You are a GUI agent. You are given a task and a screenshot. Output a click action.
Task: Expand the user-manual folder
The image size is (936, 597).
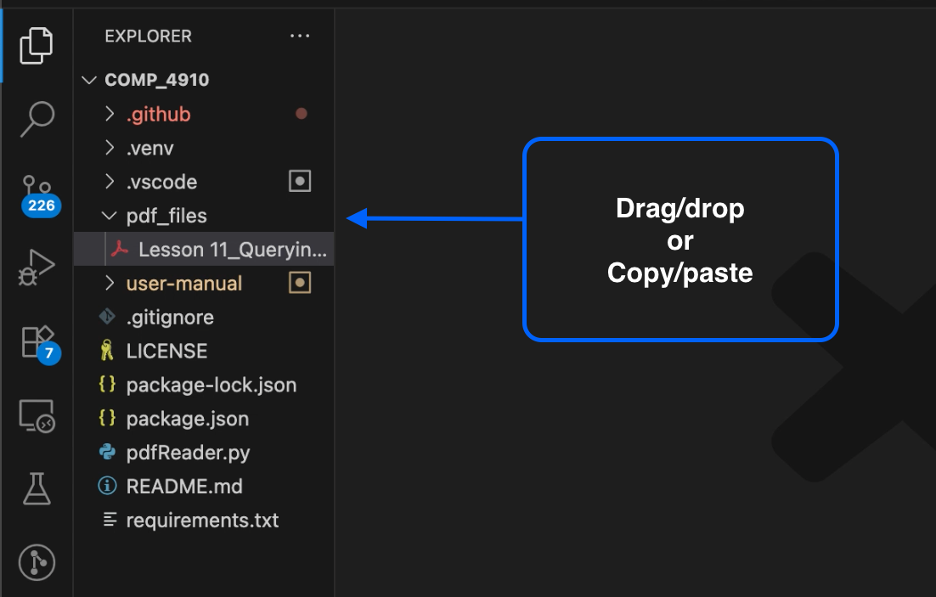[x=183, y=284]
